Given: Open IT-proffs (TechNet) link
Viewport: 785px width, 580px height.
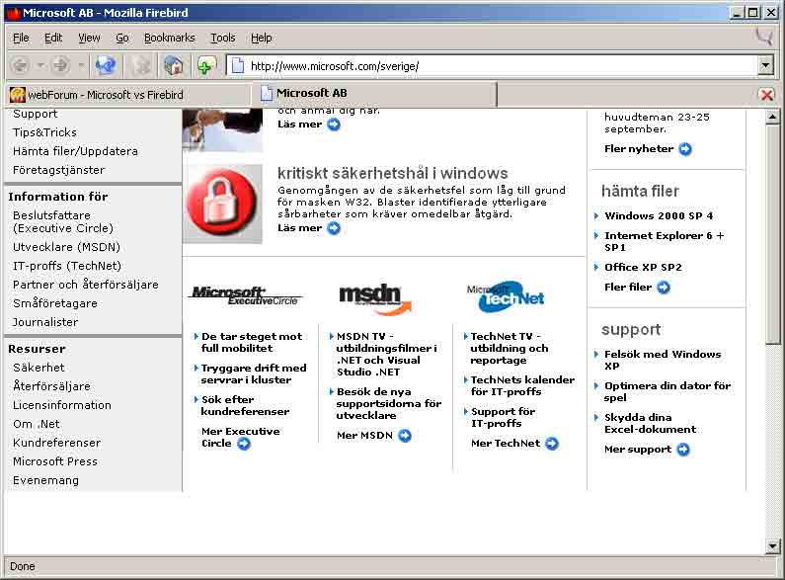Looking at the screenshot, I should click(x=67, y=266).
